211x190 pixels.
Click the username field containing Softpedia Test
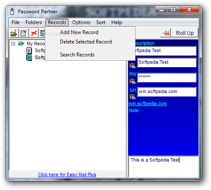pyautogui.click(x=167, y=62)
